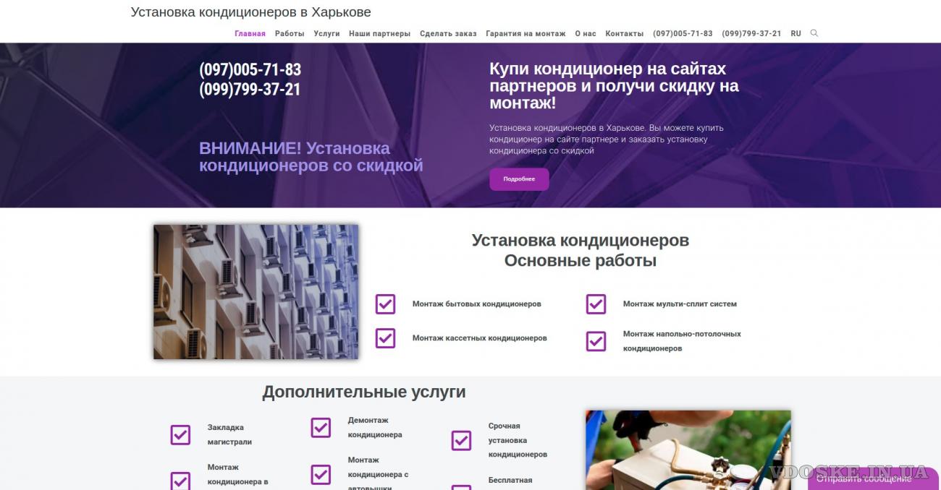941x490 pixels.
Task: Click checkmark icon beside Монтаж мульти-сплит систем
Action: [x=596, y=304]
